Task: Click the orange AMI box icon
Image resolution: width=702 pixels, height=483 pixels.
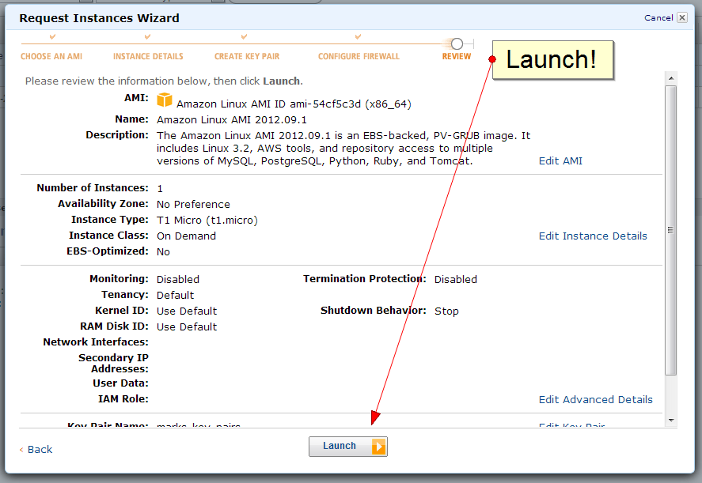Action: pos(165,100)
